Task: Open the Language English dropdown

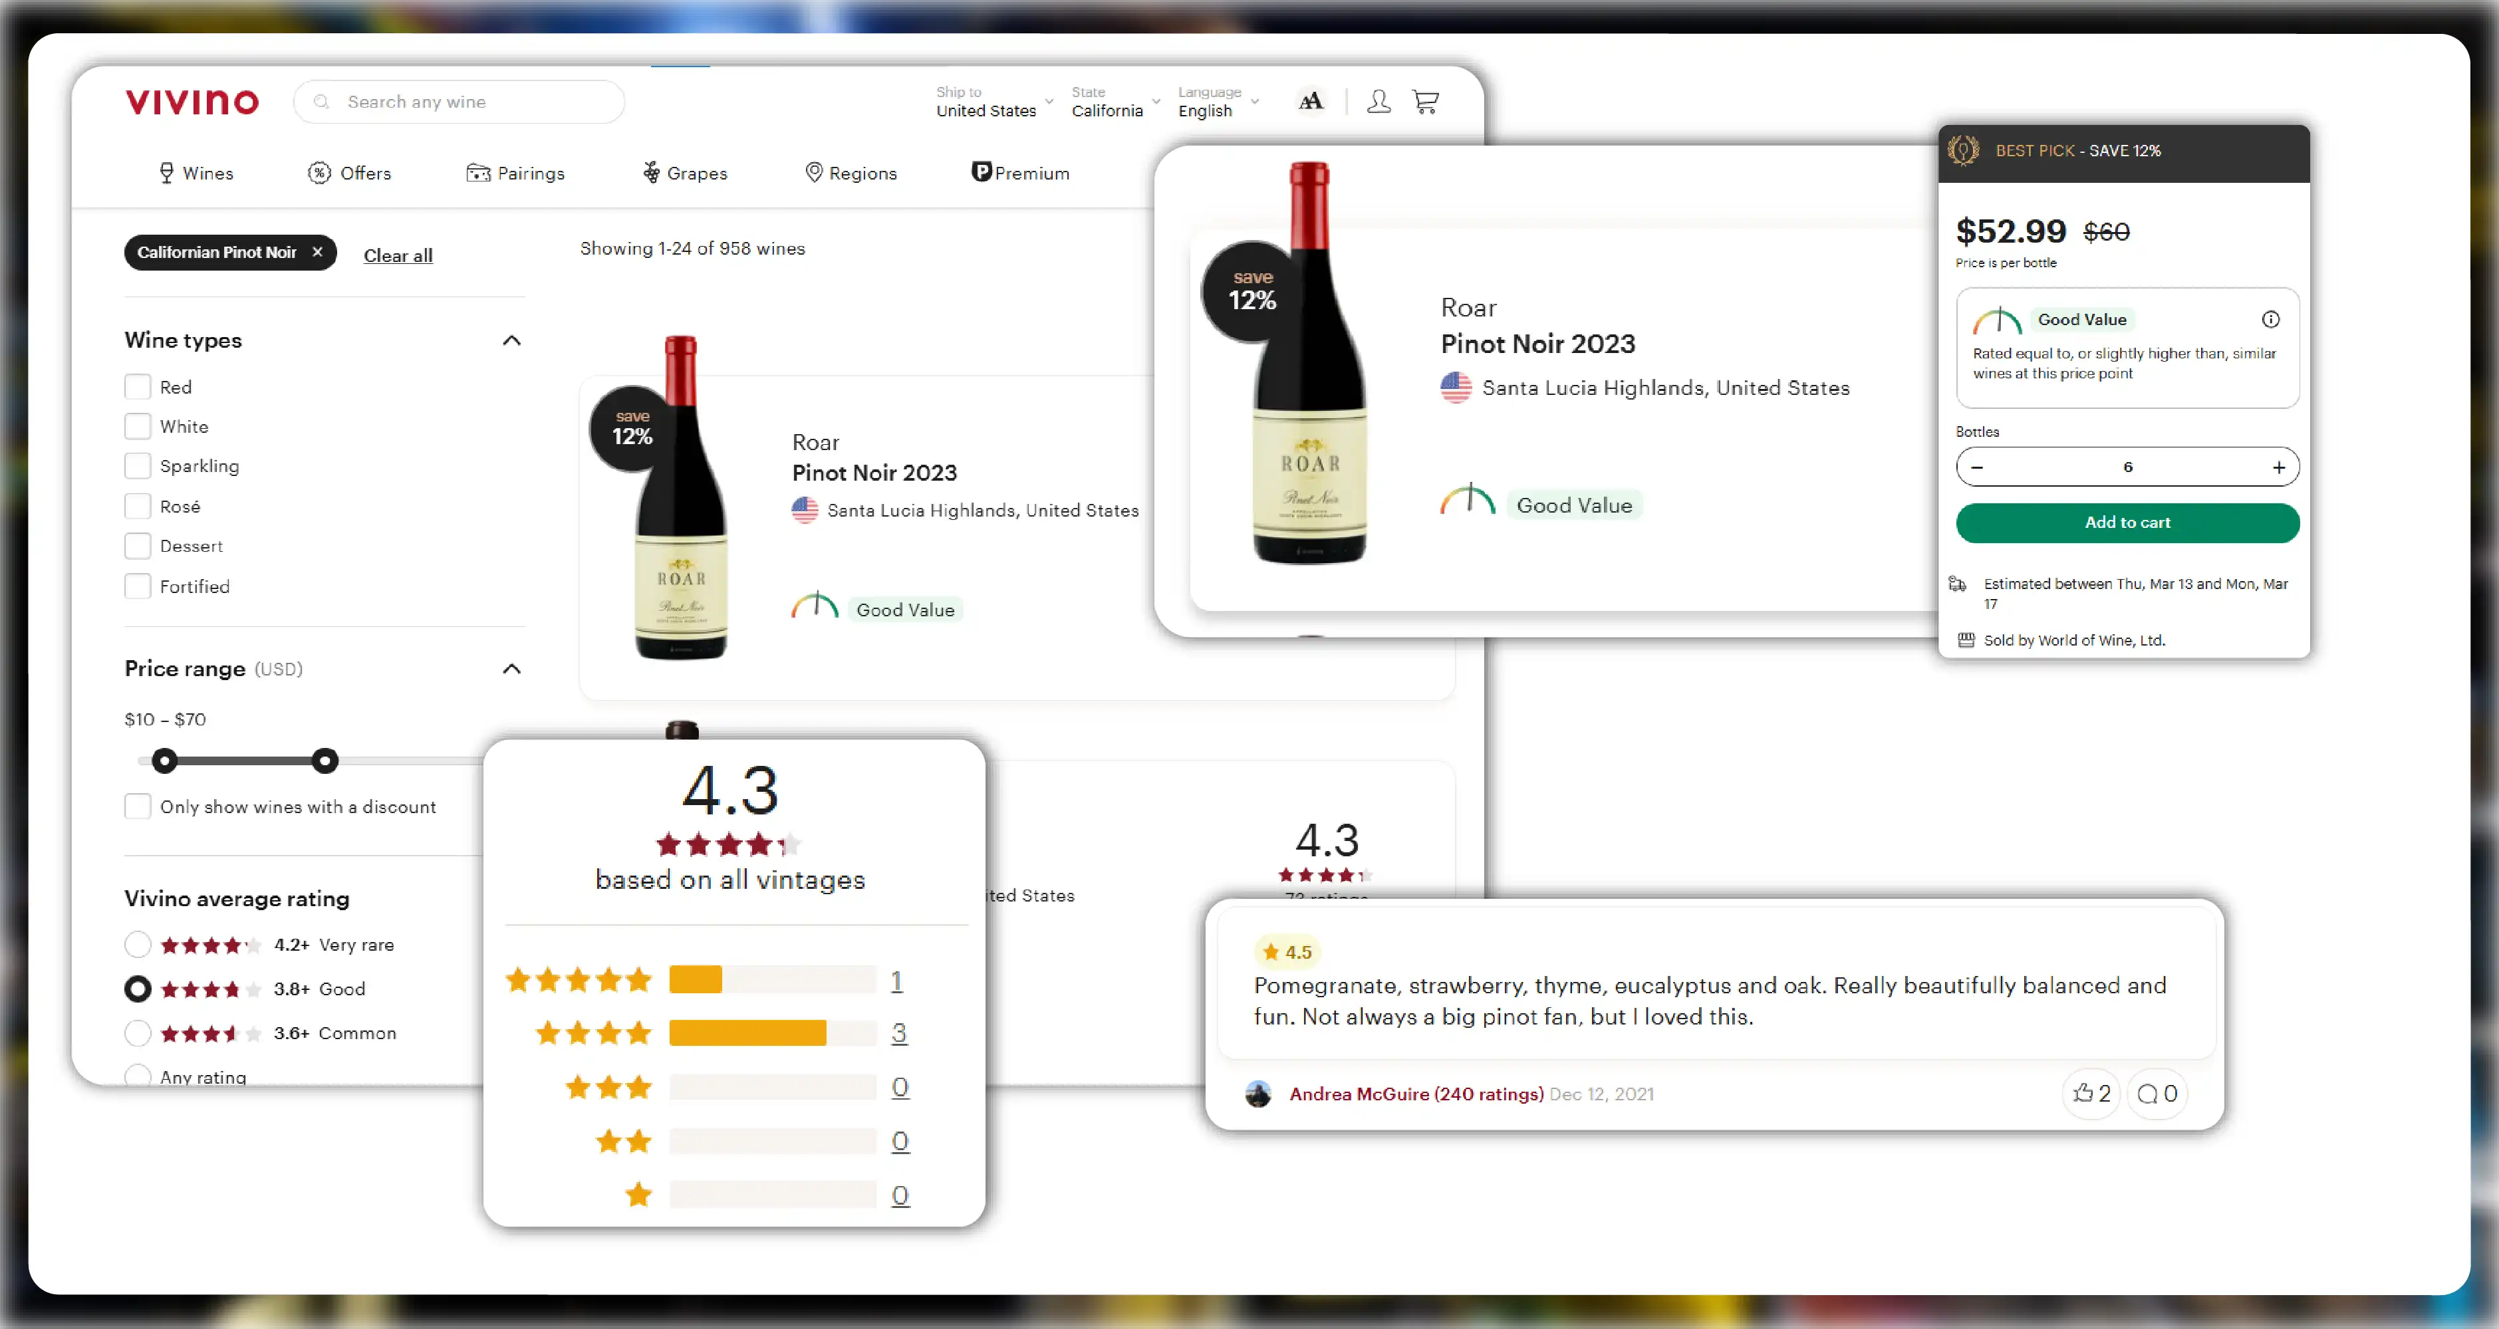Action: point(1218,102)
